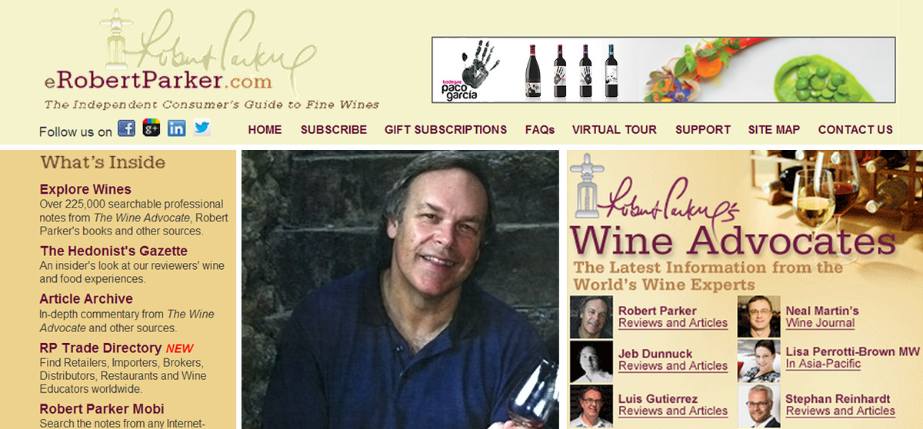Open The Hedonist's Gazette link
The width and height of the screenshot is (923, 429).
[114, 251]
